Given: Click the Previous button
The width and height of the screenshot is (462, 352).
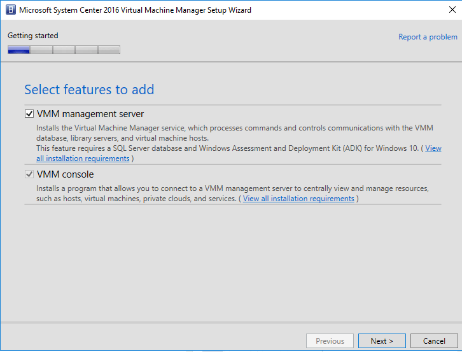Looking at the screenshot, I should (330, 341).
